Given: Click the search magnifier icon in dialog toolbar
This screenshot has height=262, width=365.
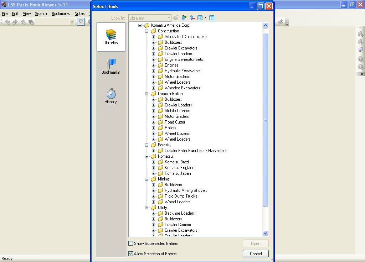Looking at the screenshot, I should [x=200, y=18].
